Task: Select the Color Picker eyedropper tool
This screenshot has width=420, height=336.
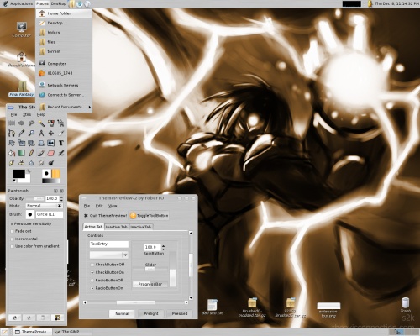Action: [x=22, y=133]
